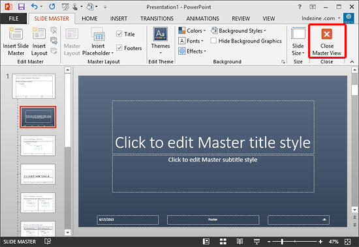The width and height of the screenshot is (359, 247).
Task: Click thumbnail pane scroll down arrow
Action: click(67, 233)
